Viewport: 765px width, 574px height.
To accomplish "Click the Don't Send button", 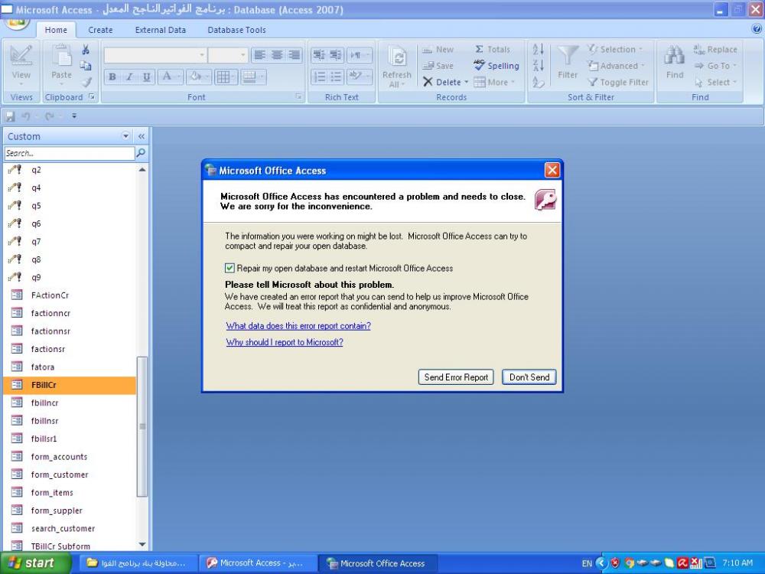I will [529, 377].
